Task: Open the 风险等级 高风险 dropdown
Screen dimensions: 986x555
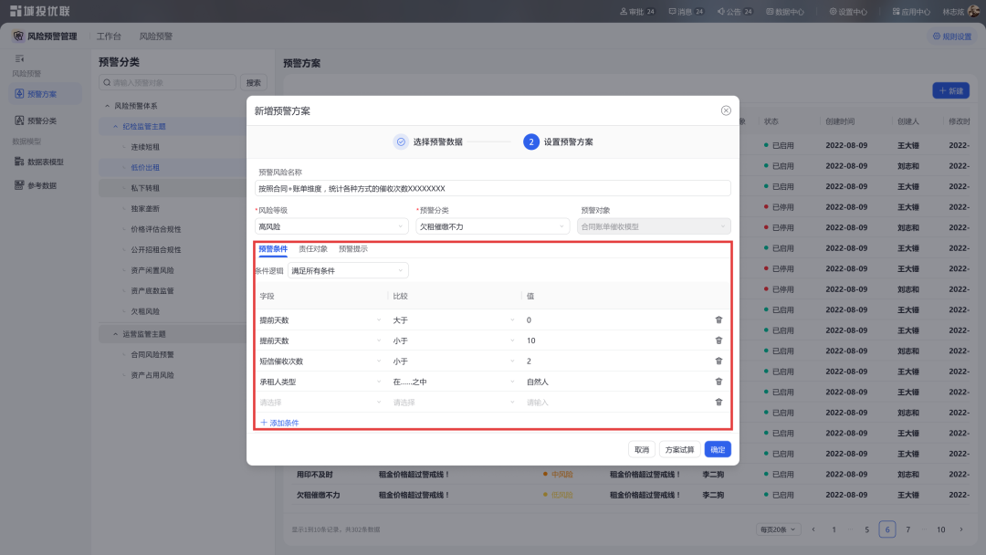Action: click(x=330, y=225)
